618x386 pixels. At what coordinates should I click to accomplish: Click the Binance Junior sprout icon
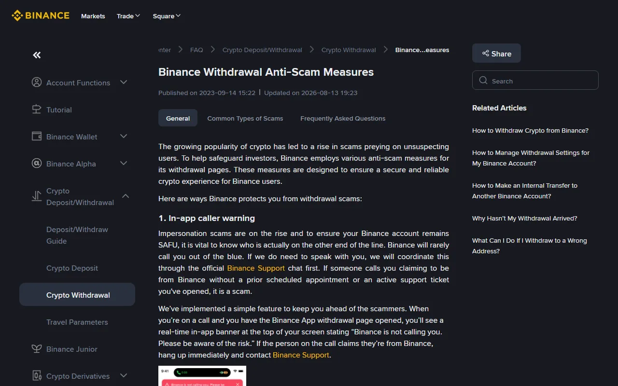37,349
